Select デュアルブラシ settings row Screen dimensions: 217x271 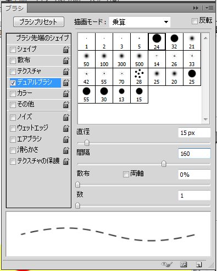[x=35, y=83]
